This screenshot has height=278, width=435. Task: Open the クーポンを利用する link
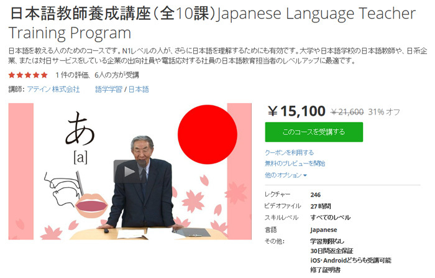pyautogui.click(x=289, y=152)
